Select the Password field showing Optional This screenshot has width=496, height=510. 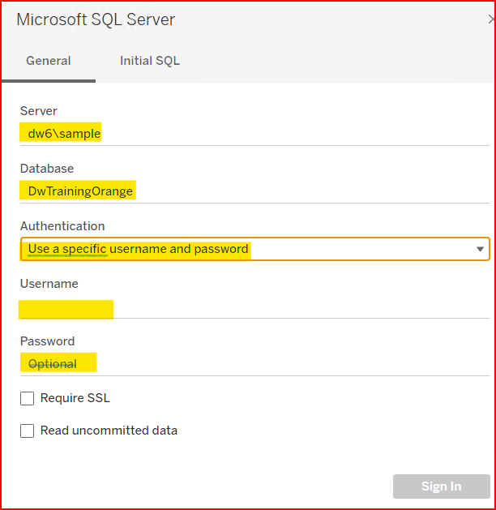[243, 364]
